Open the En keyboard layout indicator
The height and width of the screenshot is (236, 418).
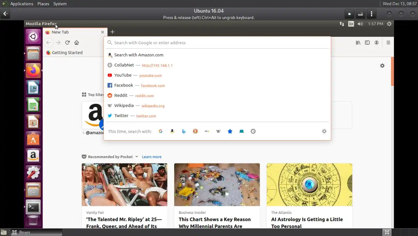(x=351, y=24)
